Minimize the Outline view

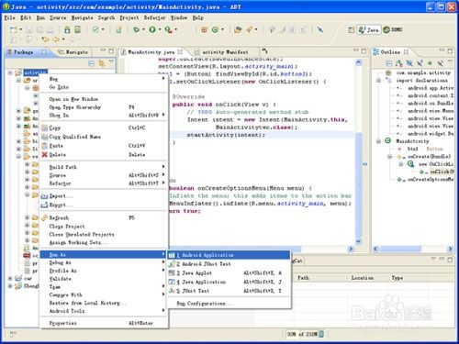coord(442,50)
